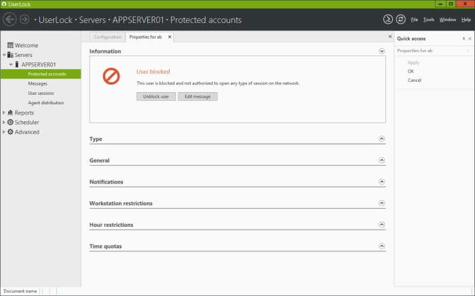Select Reports label in the navigation tree
This screenshot has width=475, height=296.
24,112
